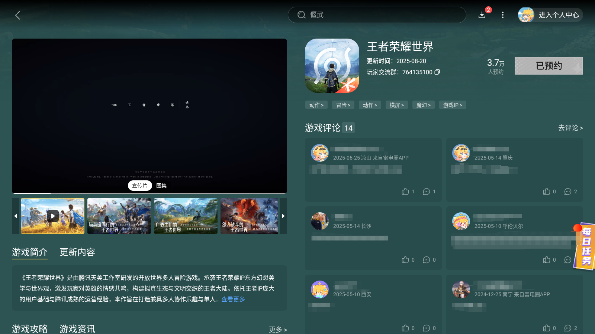Select the 广袤生机的王者世界 thumbnail
This screenshot has height=334, width=595.
[186, 216]
